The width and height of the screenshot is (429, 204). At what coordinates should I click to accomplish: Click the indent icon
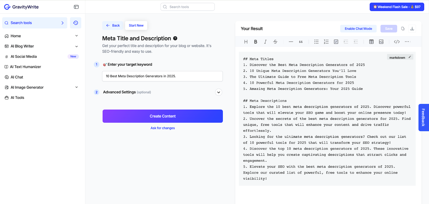346,42
